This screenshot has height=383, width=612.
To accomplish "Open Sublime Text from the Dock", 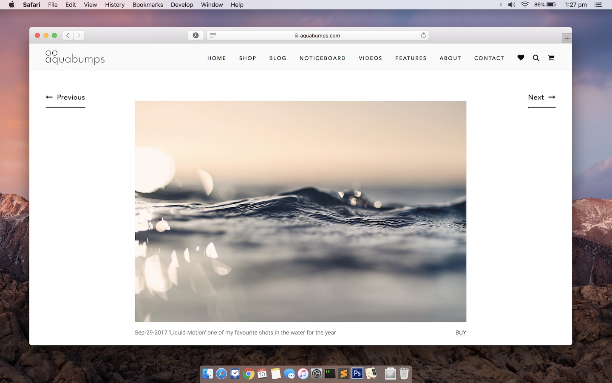I will tap(343, 373).
